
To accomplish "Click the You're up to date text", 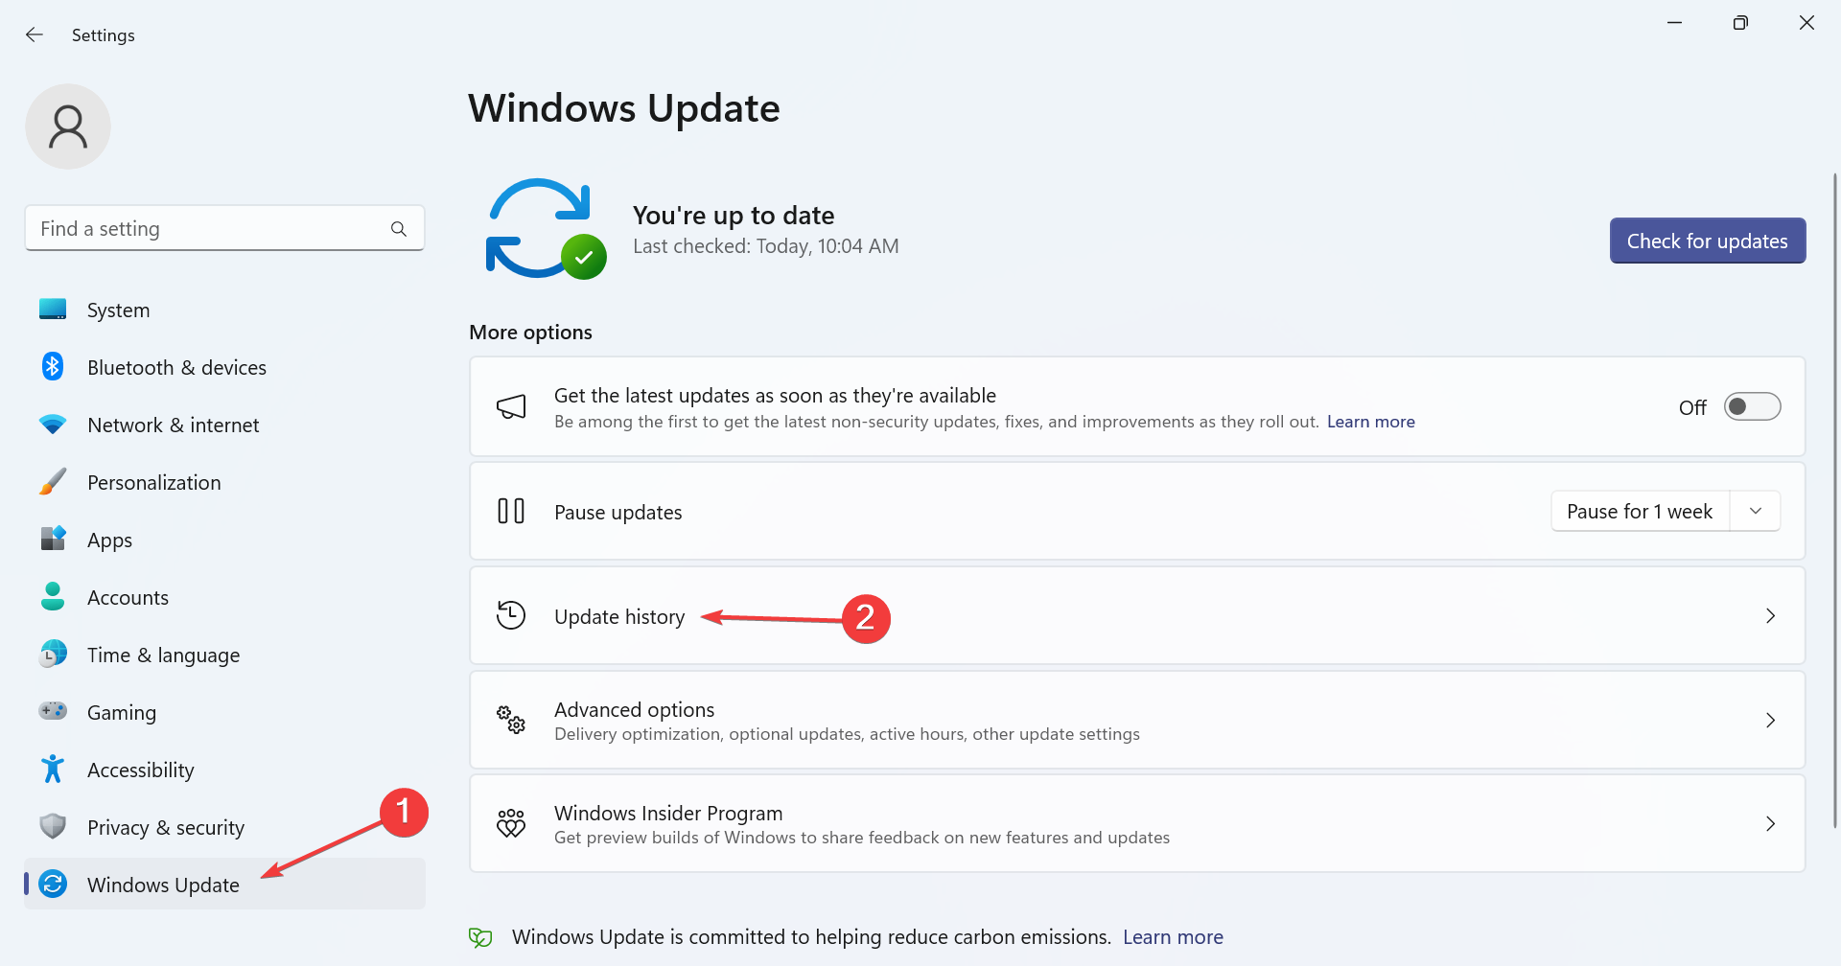I will [x=734, y=215].
